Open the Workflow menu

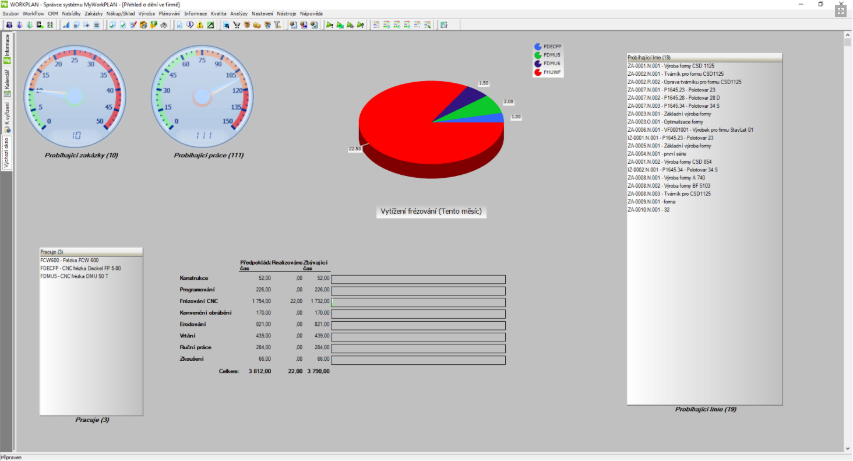(x=33, y=13)
